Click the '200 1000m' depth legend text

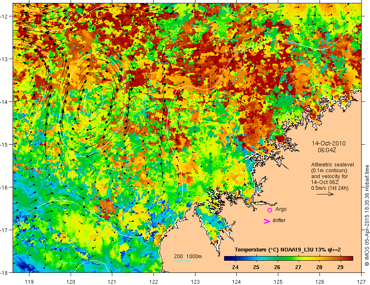(188, 256)
